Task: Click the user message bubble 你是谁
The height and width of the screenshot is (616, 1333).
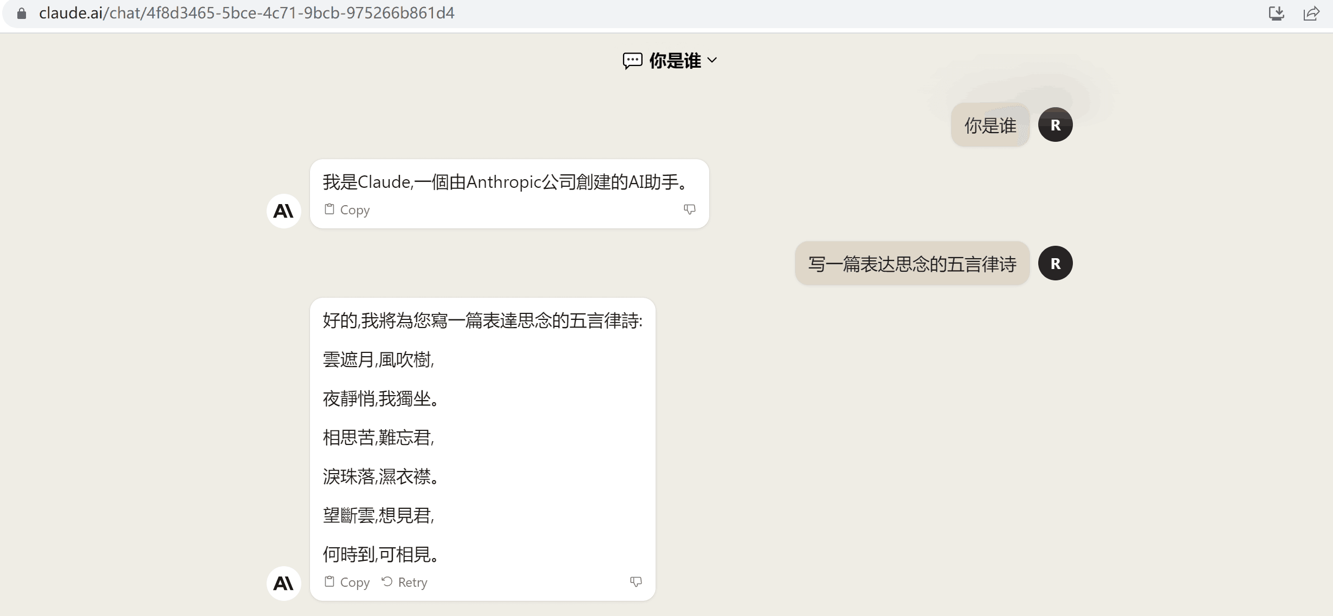Action: (990, 125)
